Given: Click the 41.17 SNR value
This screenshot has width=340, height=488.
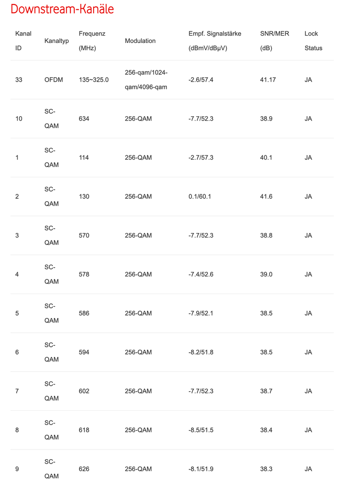Looking at the screenshot, I should 268,80.
